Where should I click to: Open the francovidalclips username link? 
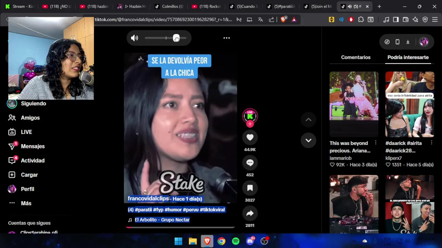tap(148, 198)
